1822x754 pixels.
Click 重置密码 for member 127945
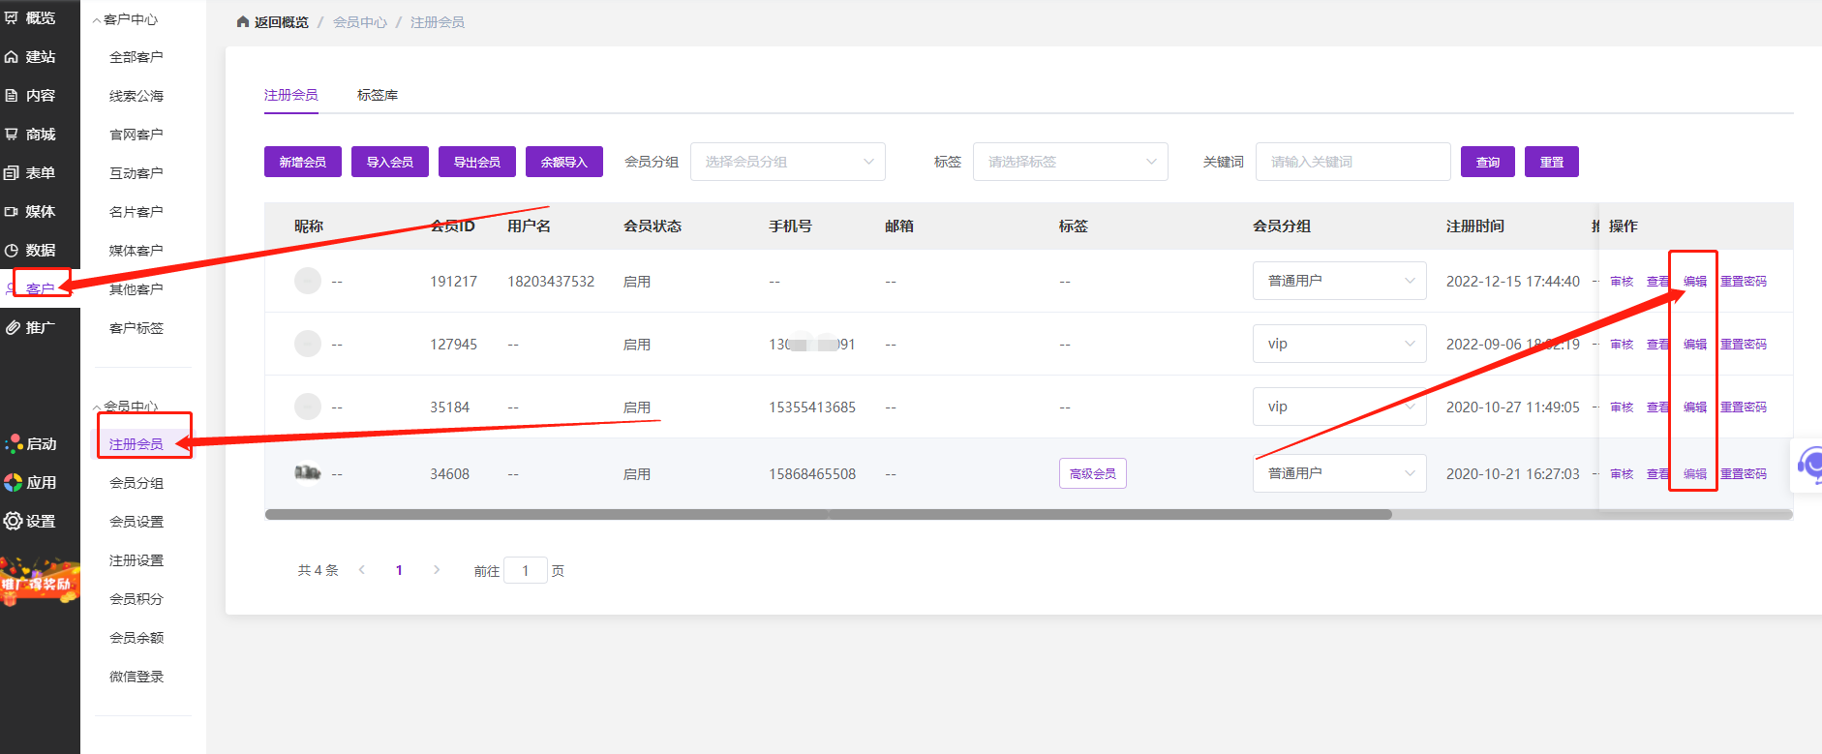coord(1743,345)
